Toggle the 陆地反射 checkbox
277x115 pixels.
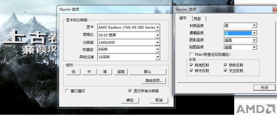[191, 65]
